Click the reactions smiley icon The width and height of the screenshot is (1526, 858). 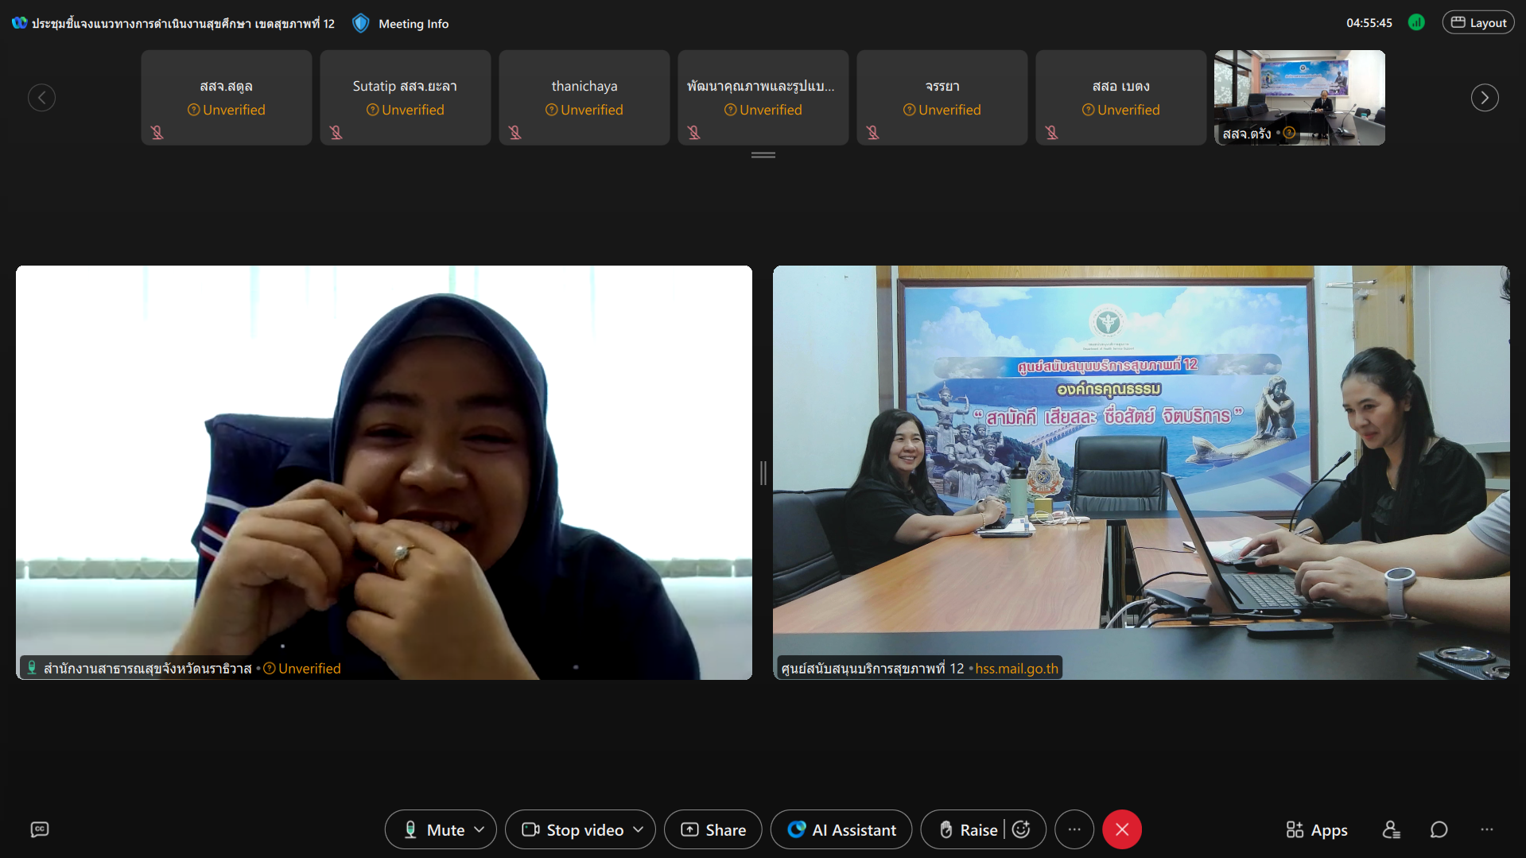[x=1022, y=829]
